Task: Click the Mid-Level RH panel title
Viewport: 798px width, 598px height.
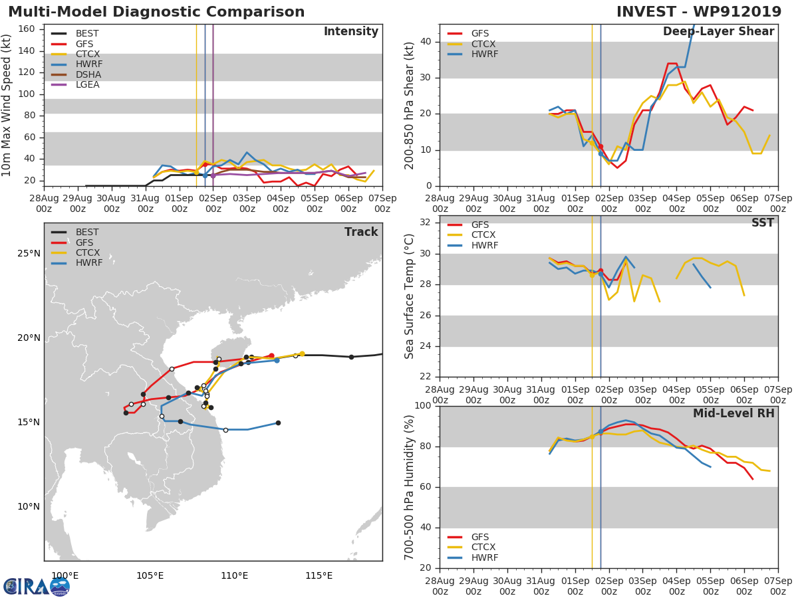Action: [733, 414]
